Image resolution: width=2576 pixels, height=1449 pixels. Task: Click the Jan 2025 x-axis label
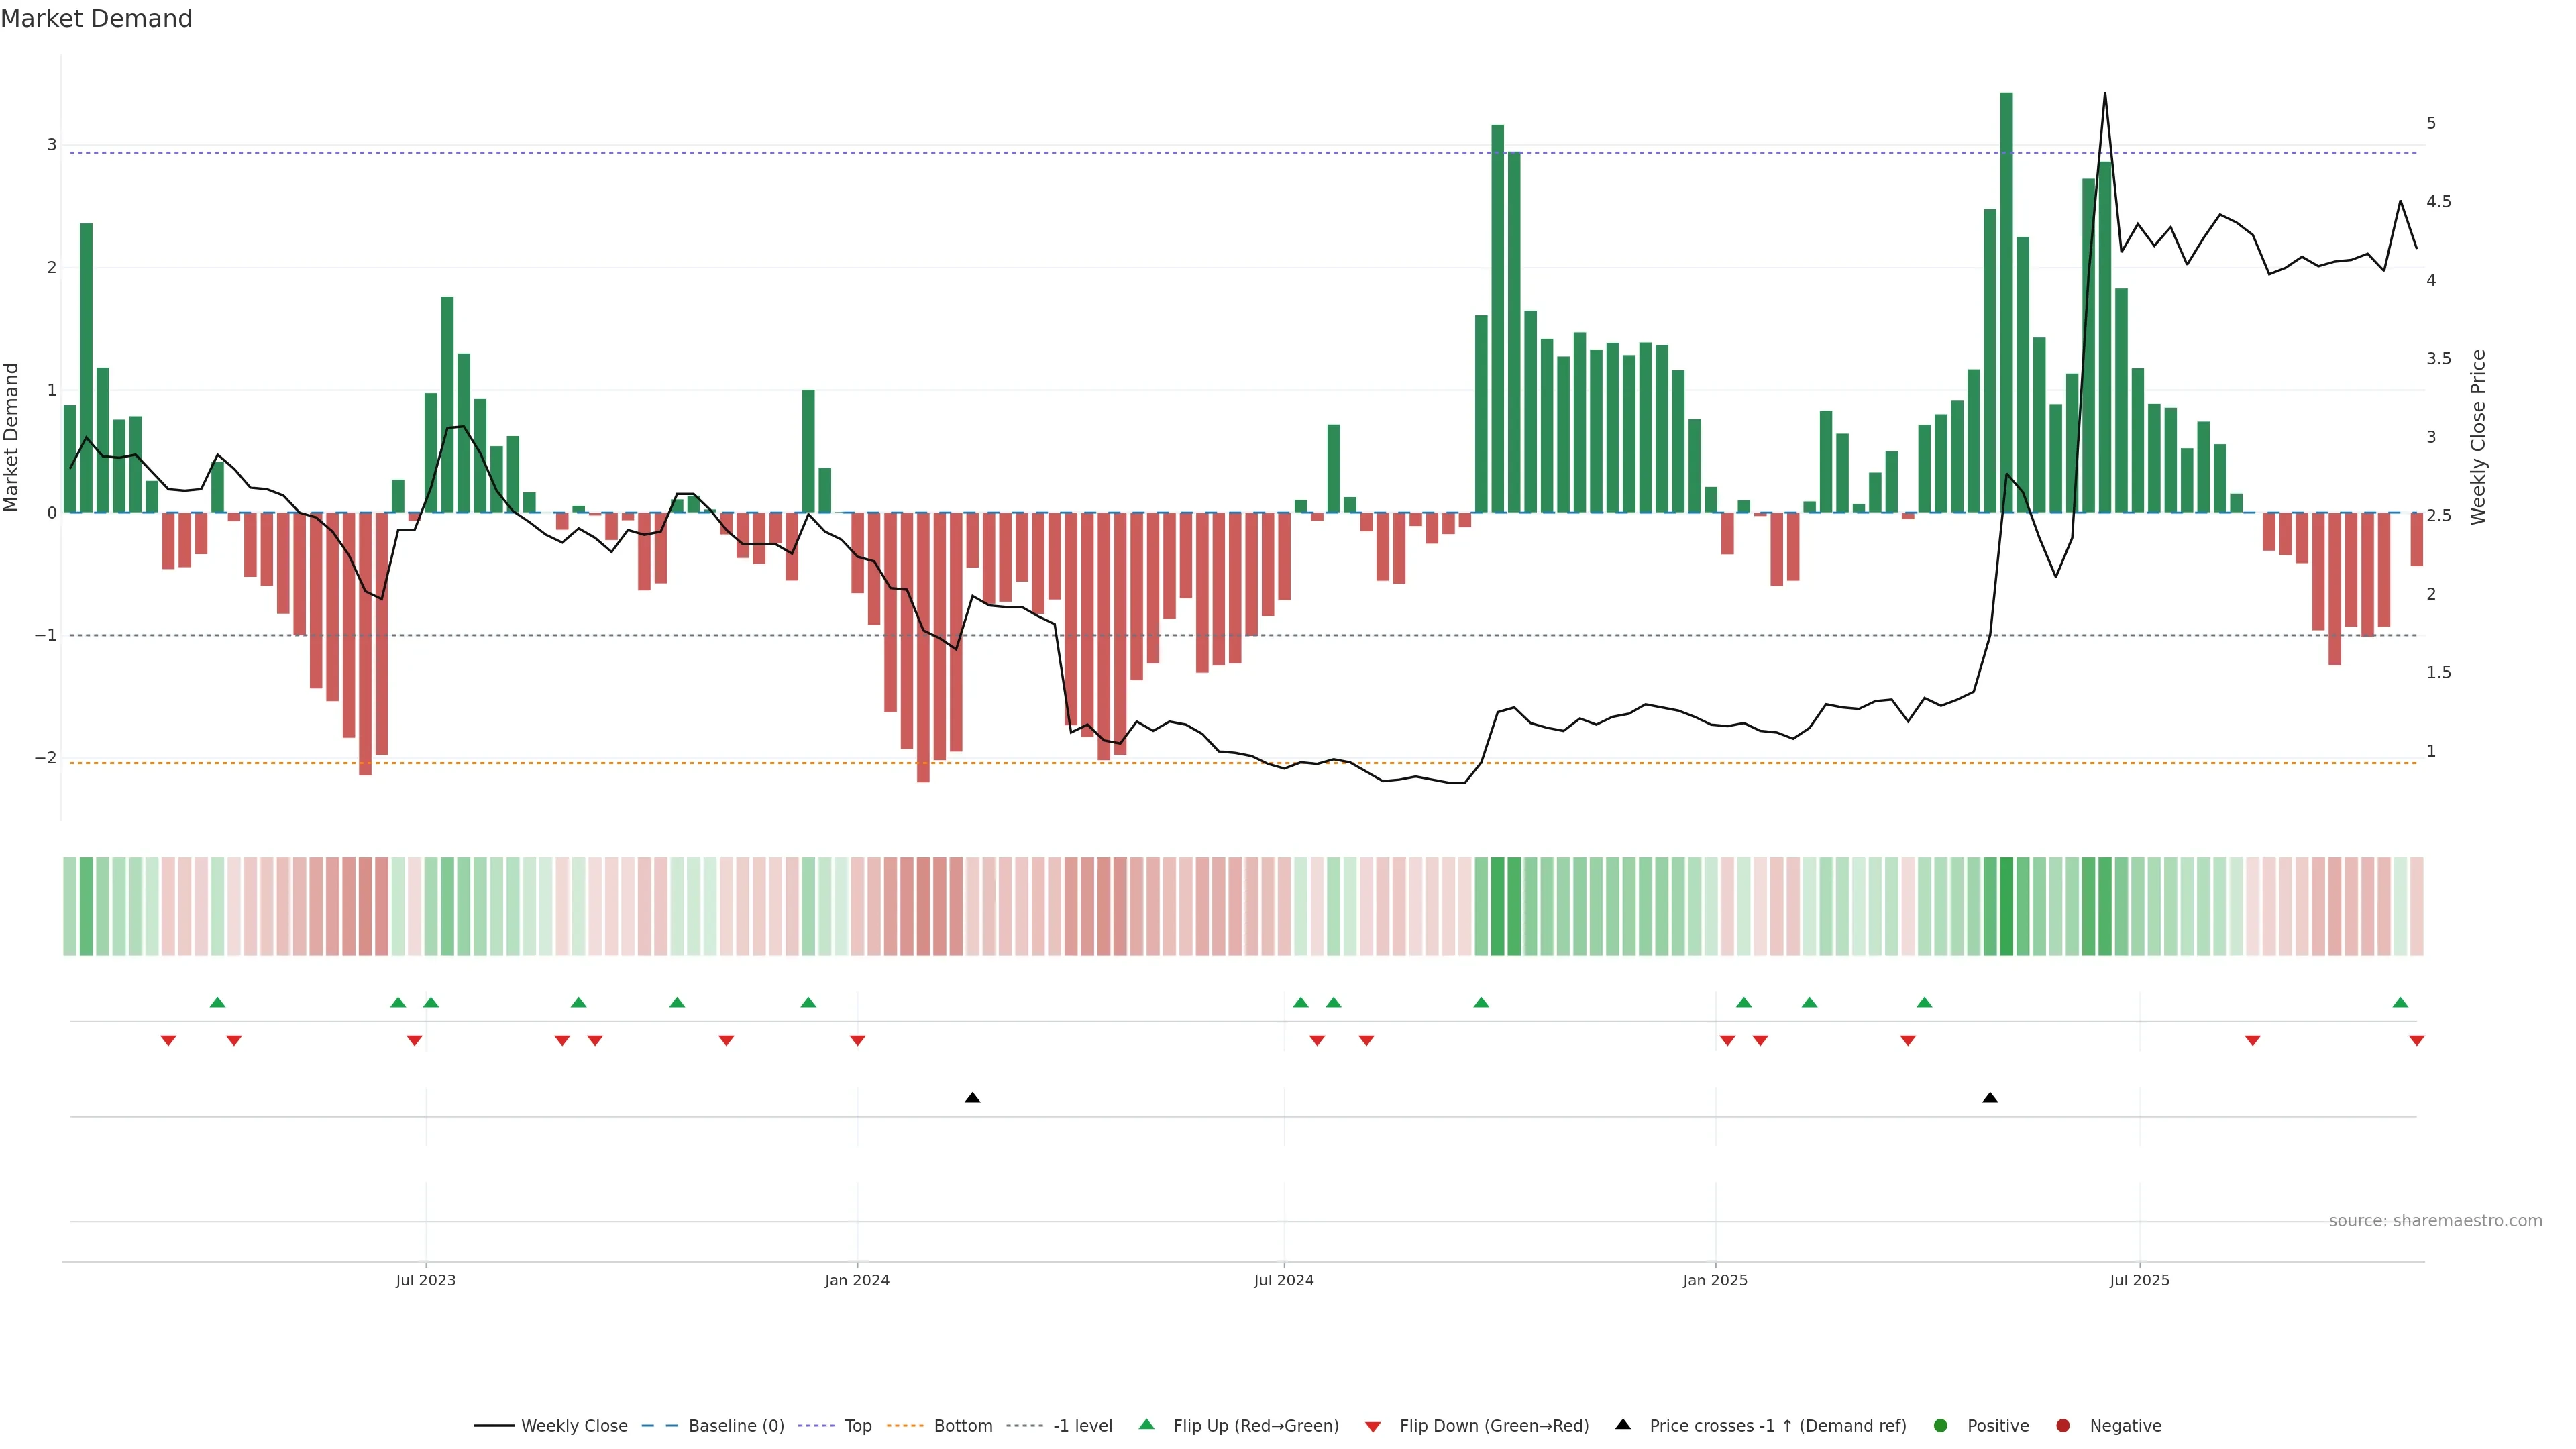(1715, 1280)
